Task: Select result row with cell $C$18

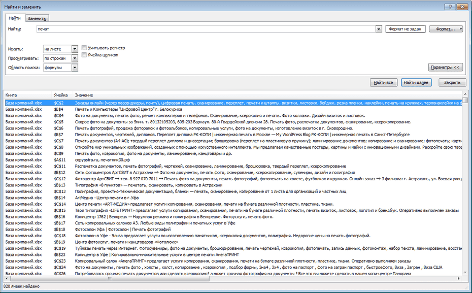Action: [x=233, y=236]
